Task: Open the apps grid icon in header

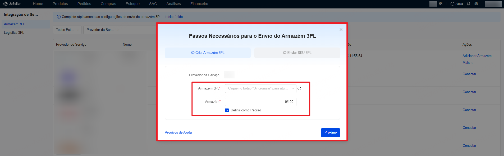Action: [441, 4]
